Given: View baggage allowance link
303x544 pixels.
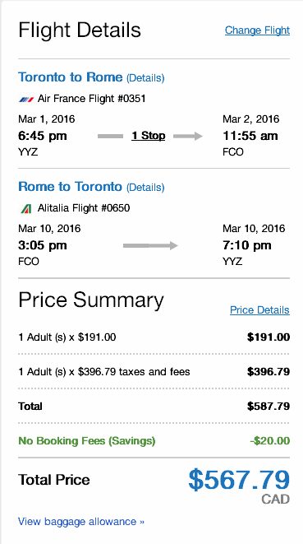Looking at the screenshot, I should click(x=81, y=522).
